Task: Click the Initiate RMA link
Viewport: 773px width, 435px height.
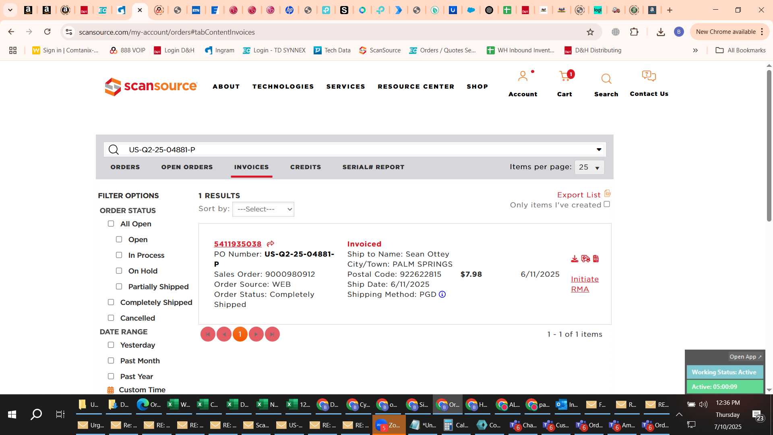Action: coord(585,284)
